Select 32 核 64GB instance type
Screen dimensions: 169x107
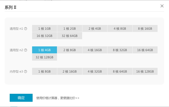(x=70, y=36)
